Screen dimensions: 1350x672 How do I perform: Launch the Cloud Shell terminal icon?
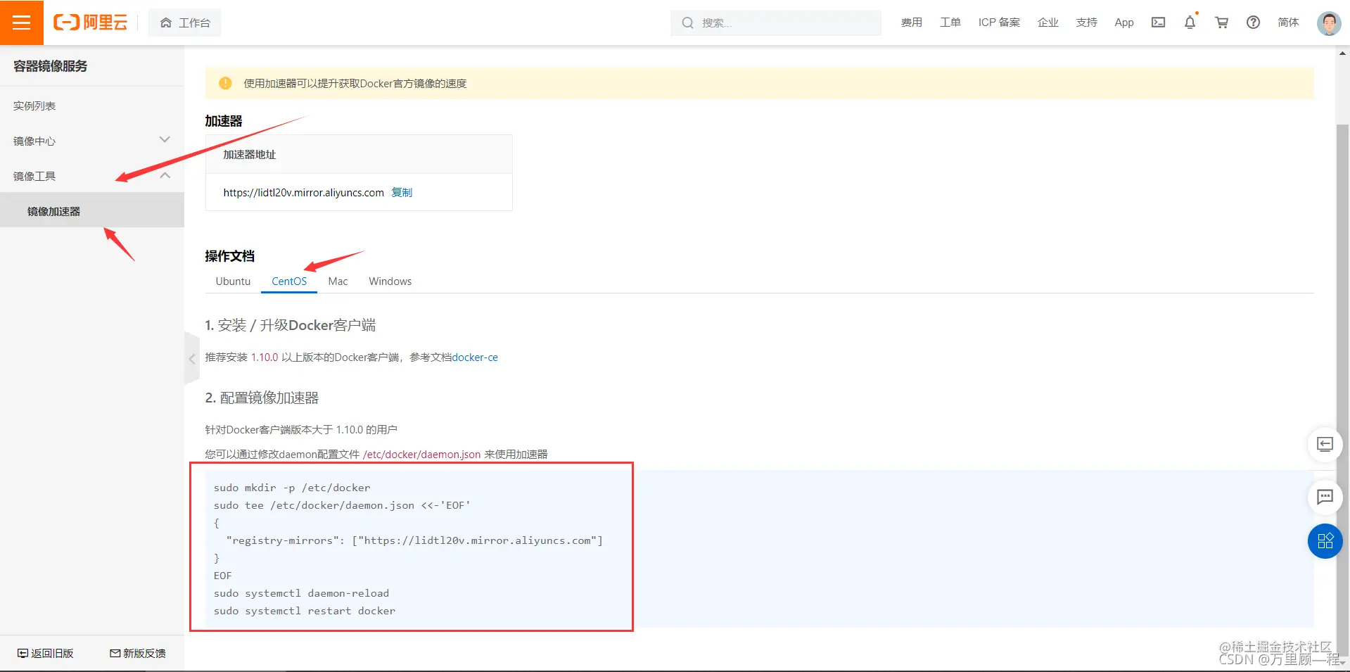(x=1158, y=23)
